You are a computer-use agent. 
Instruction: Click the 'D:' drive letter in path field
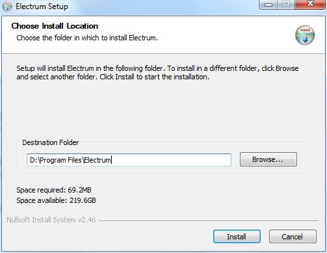(34, 160)
